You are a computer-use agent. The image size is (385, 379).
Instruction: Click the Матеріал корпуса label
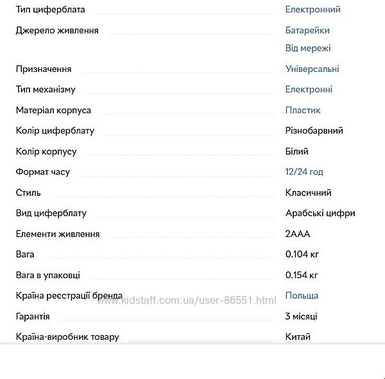click(53, 110)
